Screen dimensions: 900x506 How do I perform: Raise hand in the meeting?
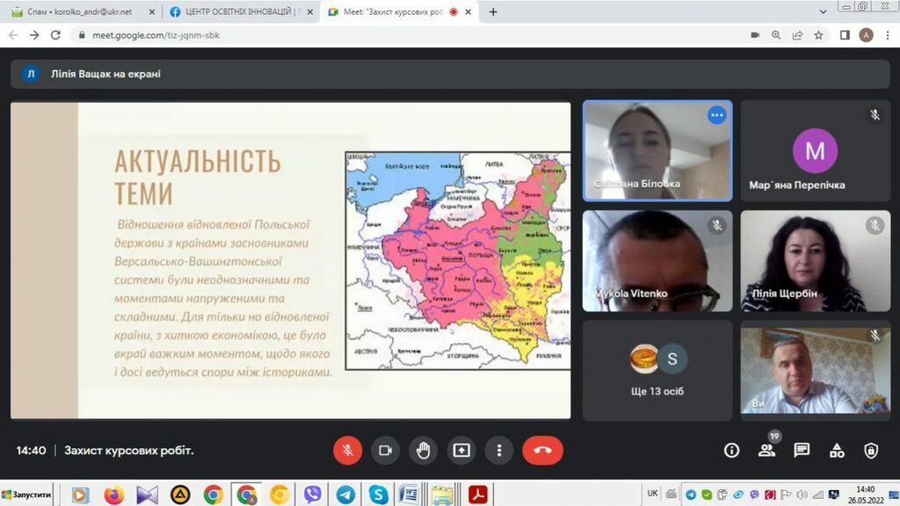click(423, 451)
